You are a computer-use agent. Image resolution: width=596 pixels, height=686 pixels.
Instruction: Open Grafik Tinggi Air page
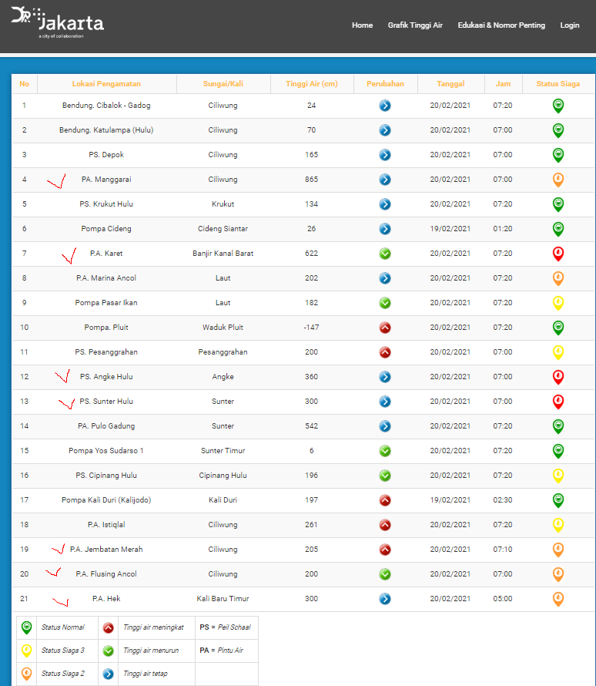[415, 25]
